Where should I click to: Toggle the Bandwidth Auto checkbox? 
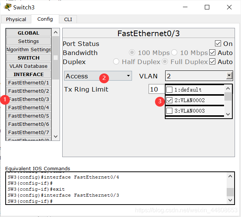tap(212, 53)
